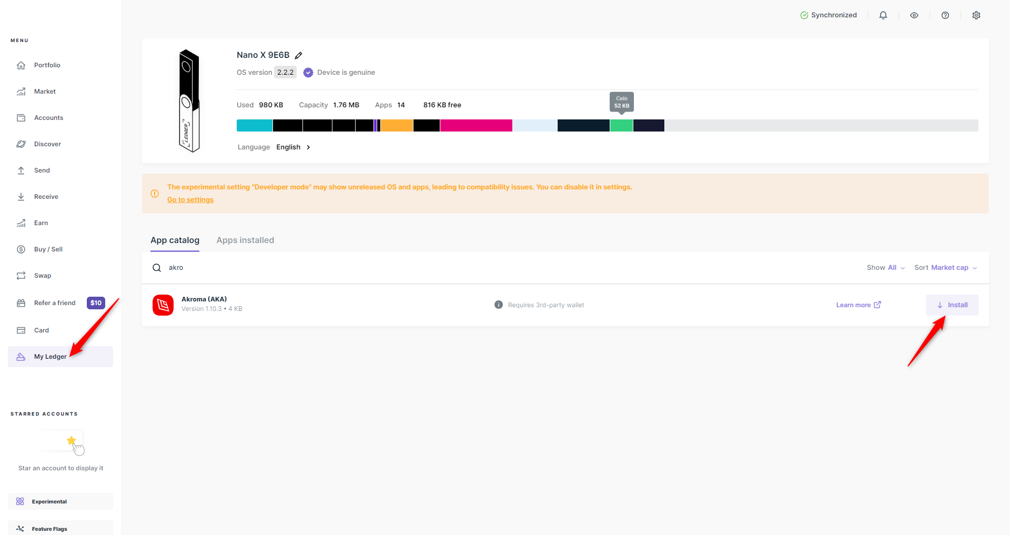Click the Buy / Sell coin icon
Screen dimensions: 1010x535
click(x=21, y=249)
